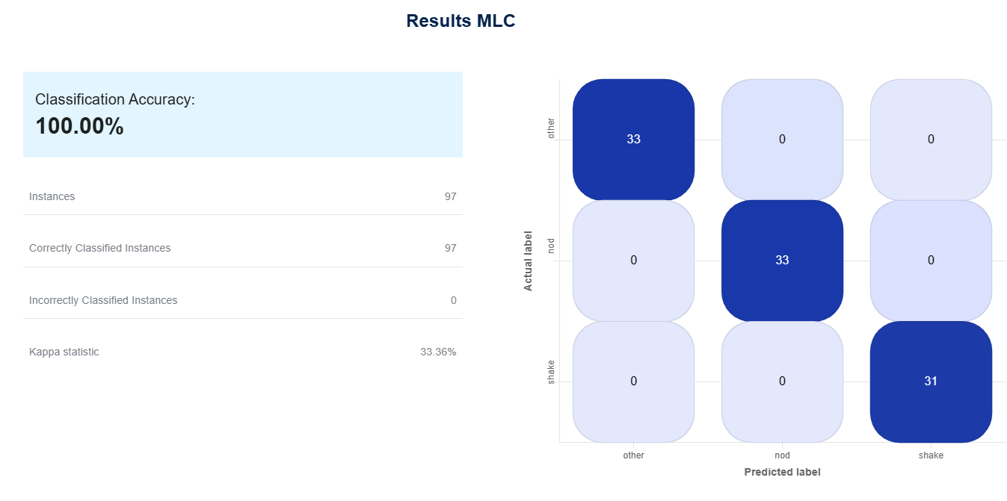The image size is (1007, 501).
Task: Select the cell actual nod, predicted nod
Action: [x=782, y=261]
